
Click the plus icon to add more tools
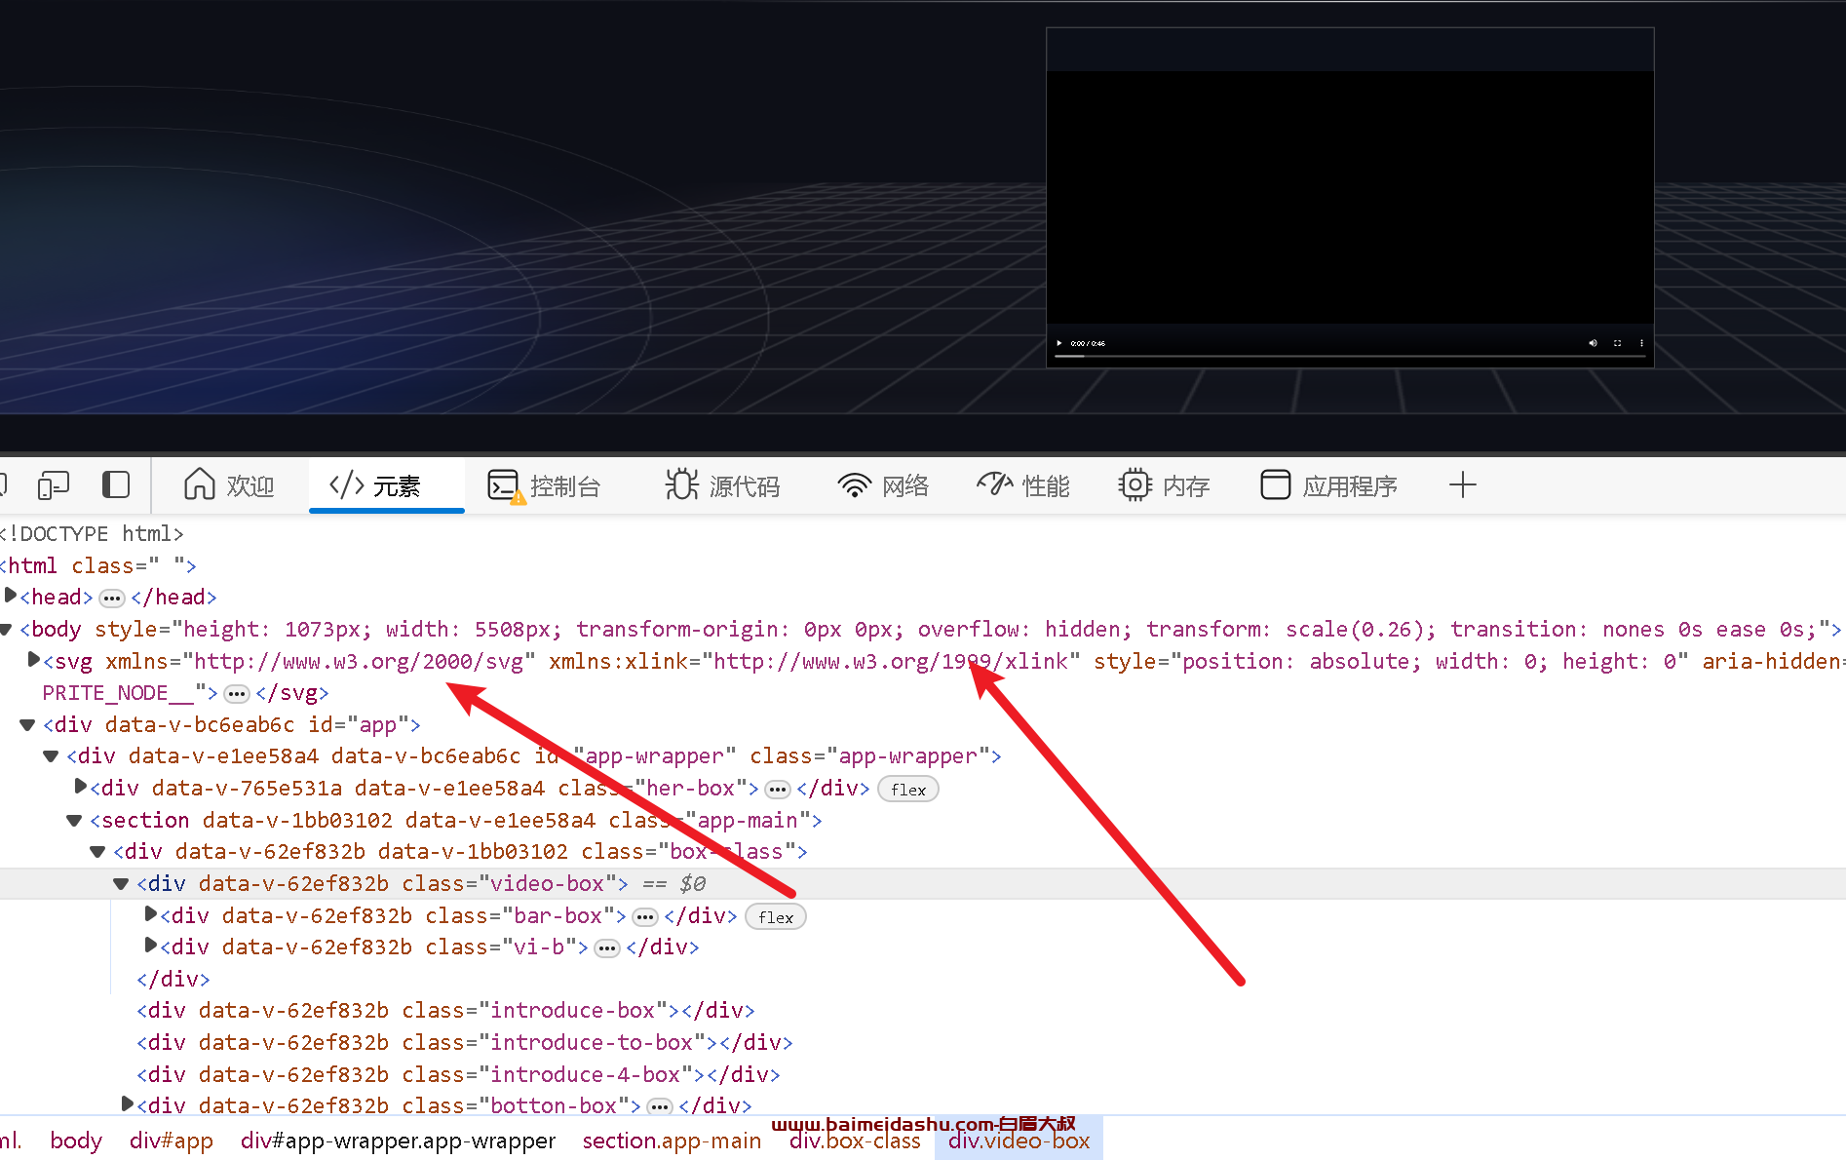pyautogui.click(x=1462, y=484)
